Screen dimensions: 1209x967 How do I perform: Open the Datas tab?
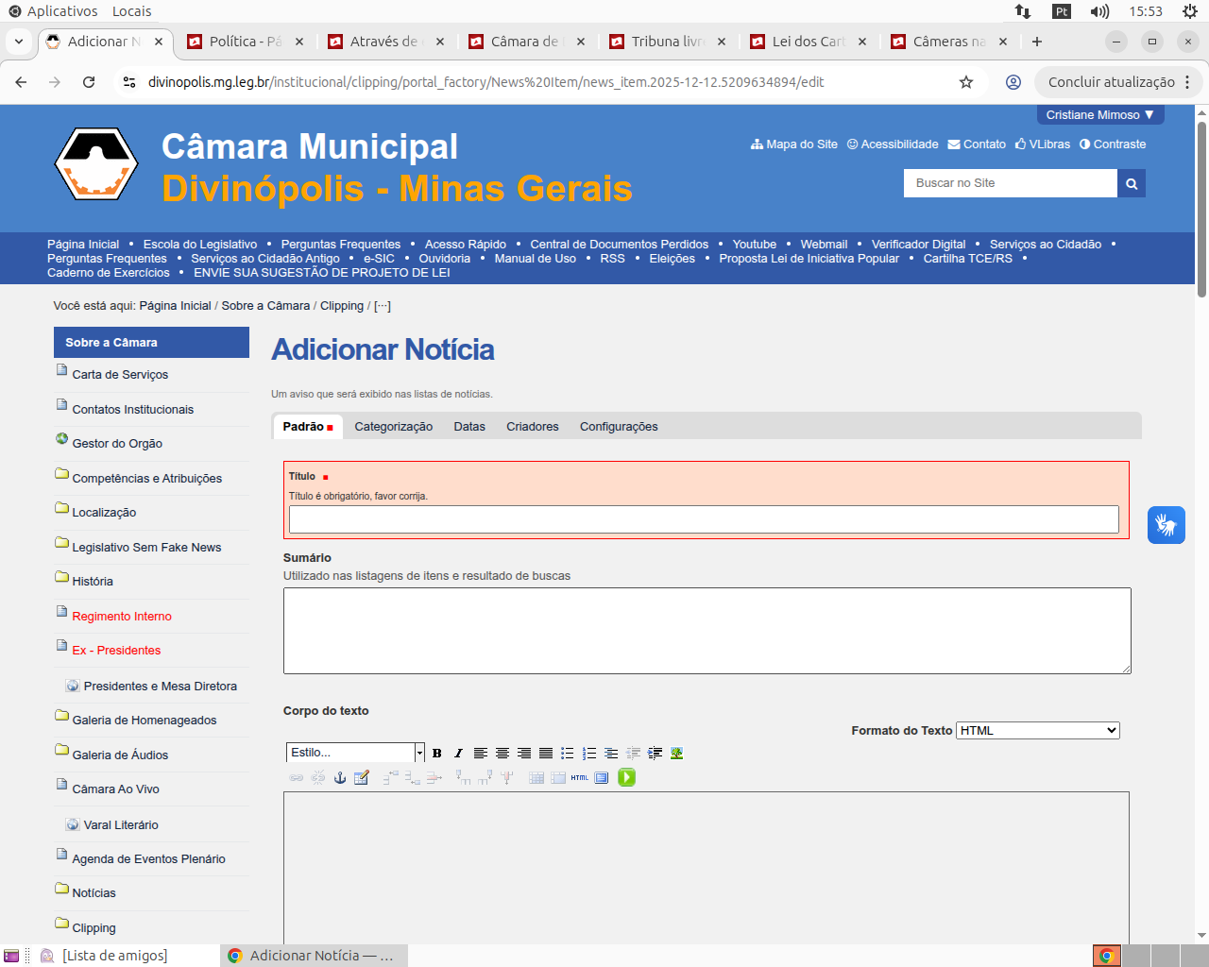[x=468, y=427]
